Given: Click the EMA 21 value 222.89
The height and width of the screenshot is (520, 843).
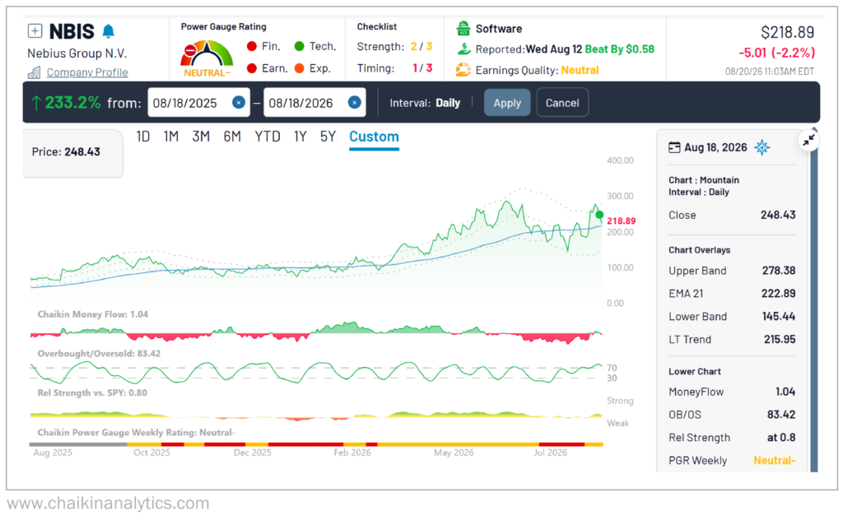Looking at the screenshot, I should (779, 293).
